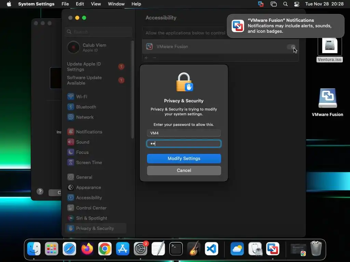Viewport: 350px width, 262px height.
Task: Open Calub Viem Apple ID profile
Action: [x=96, y=47]
